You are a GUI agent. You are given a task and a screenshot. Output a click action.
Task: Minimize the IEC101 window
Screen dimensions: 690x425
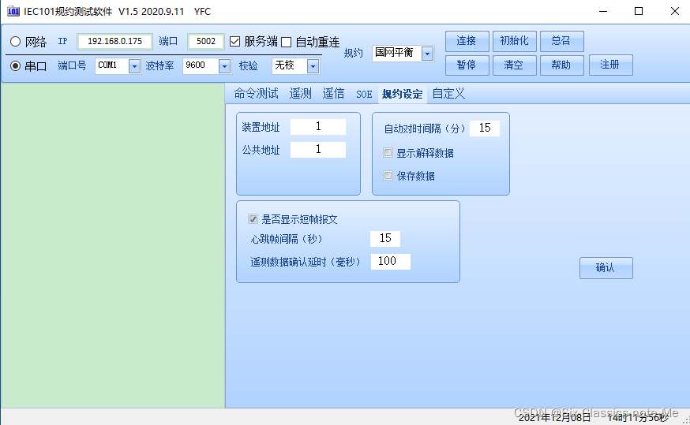(603, 11)
